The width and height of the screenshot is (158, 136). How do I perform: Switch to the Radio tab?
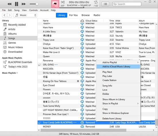click(x=97, y=15)
